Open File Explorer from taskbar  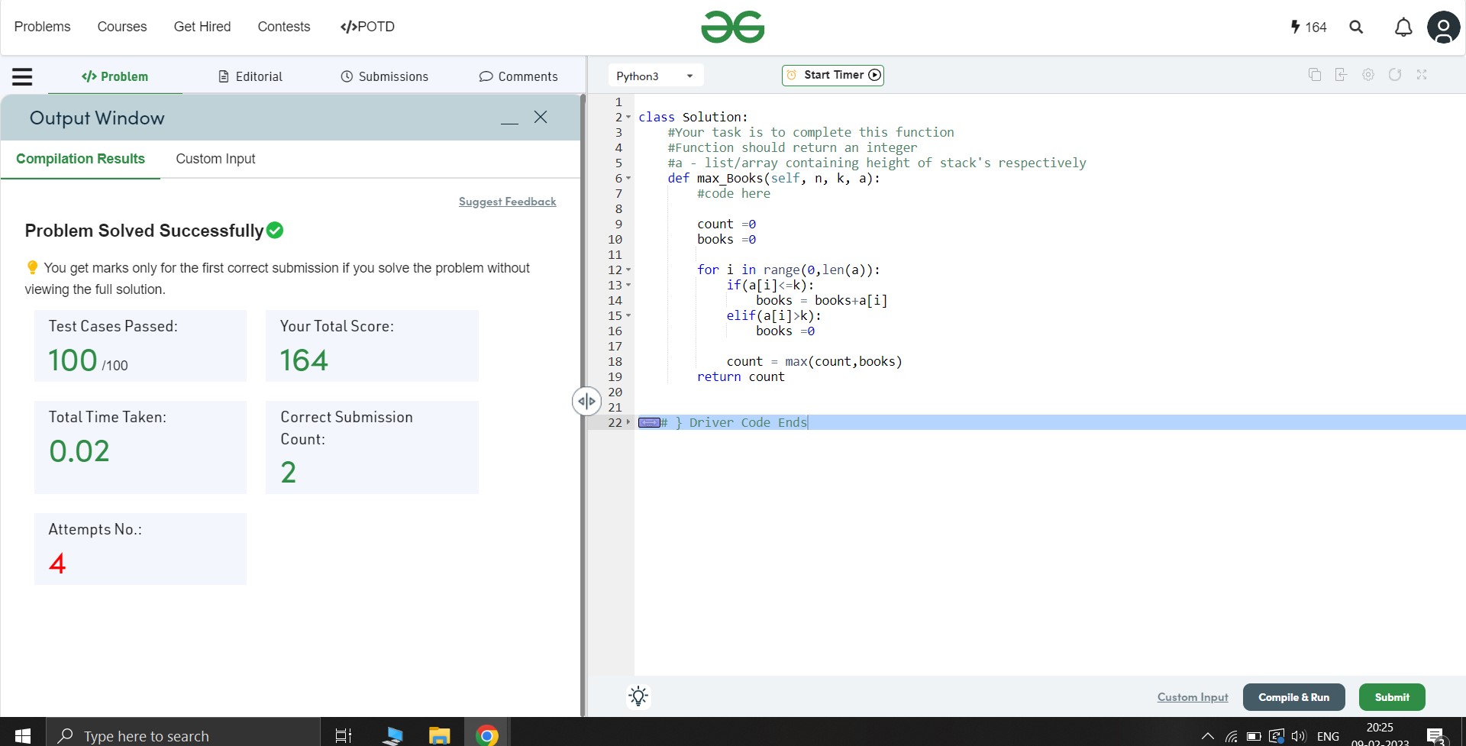coord(439,735)
